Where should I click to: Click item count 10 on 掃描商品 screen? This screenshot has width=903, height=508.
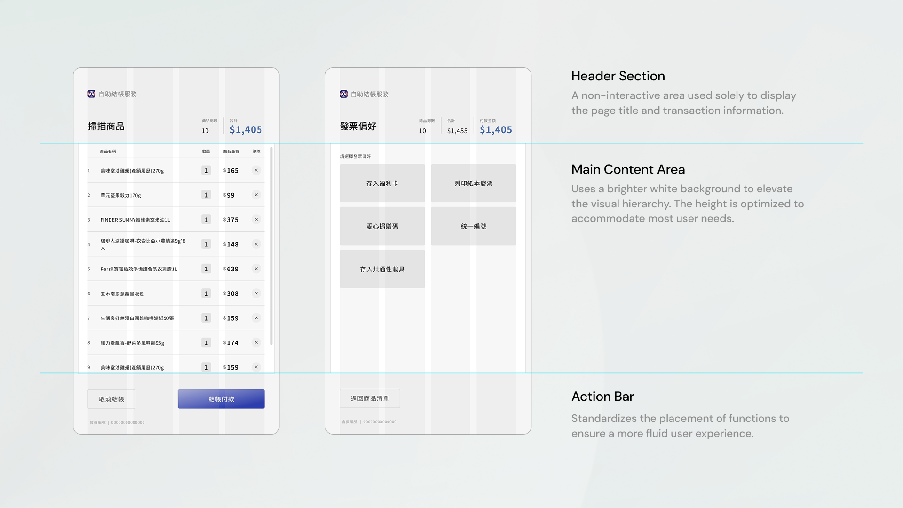coord(205,131)
